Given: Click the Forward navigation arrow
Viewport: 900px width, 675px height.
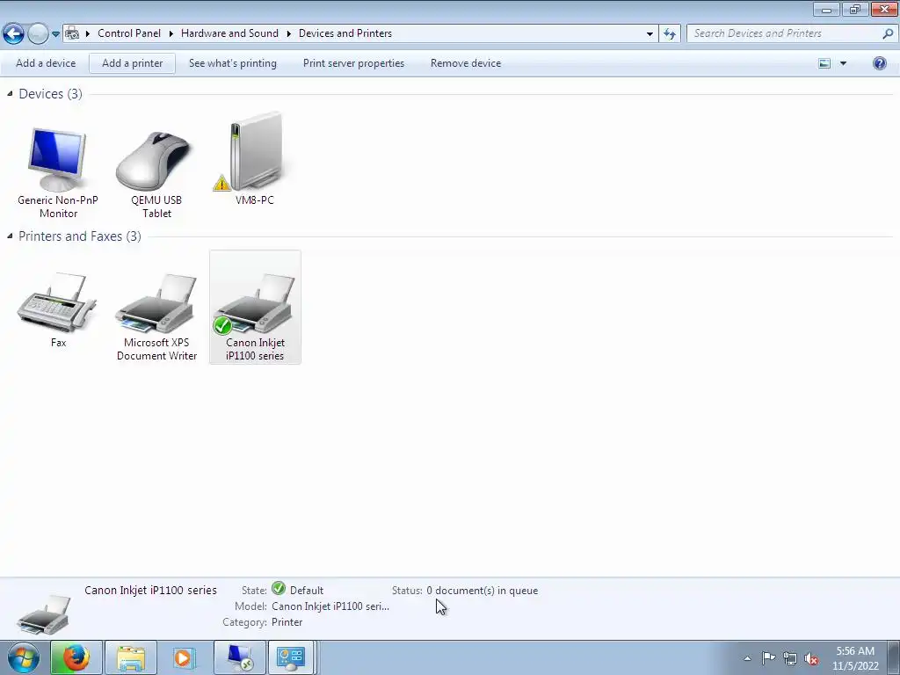Looking at the screenshot, I should click(38, 33).
